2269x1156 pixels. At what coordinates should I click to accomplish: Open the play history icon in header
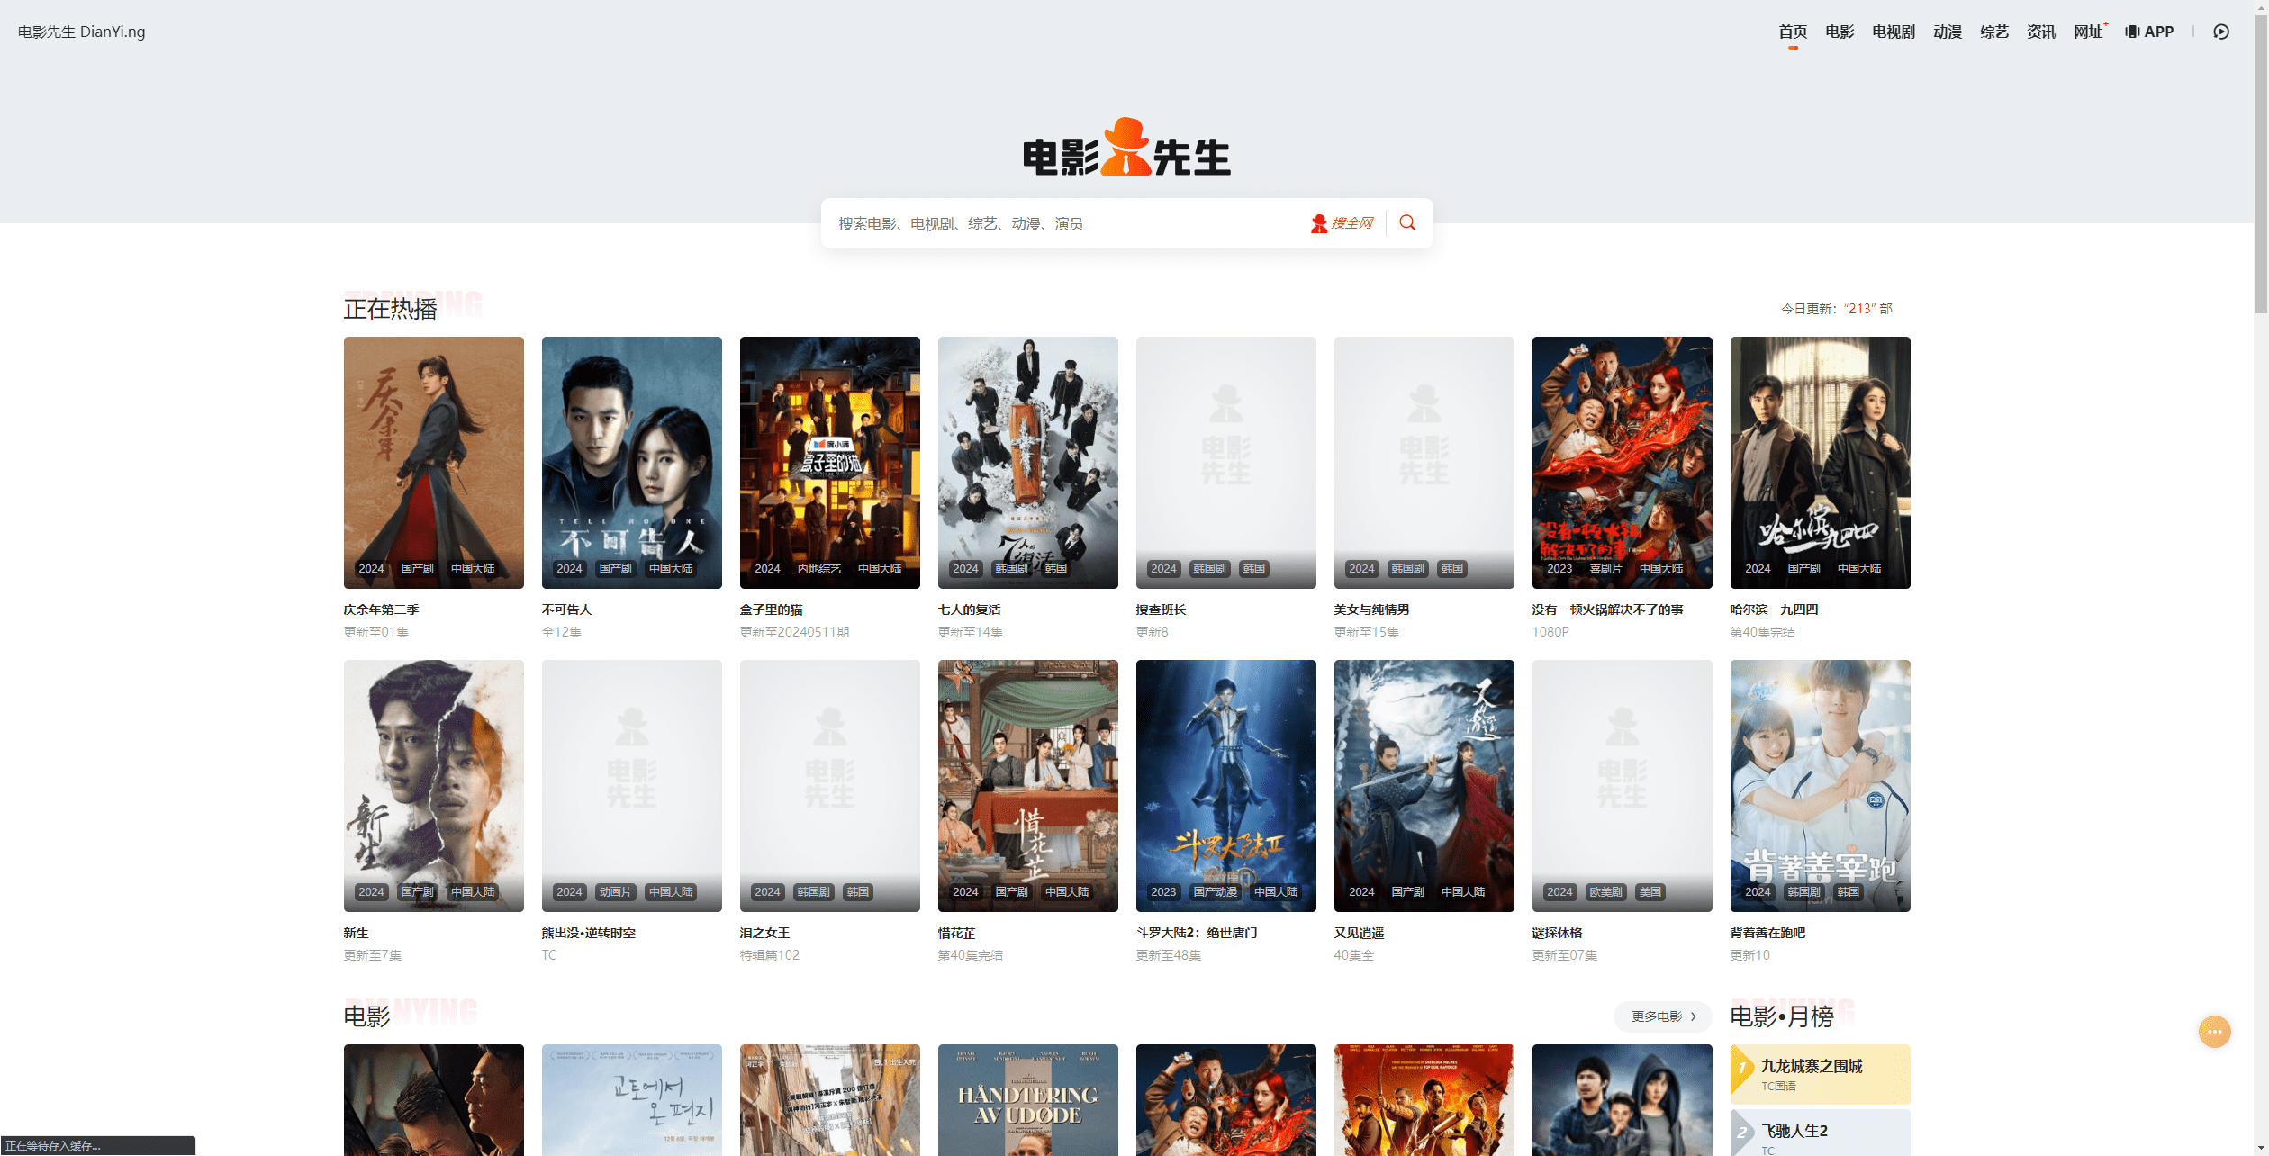pos(2221,32)
